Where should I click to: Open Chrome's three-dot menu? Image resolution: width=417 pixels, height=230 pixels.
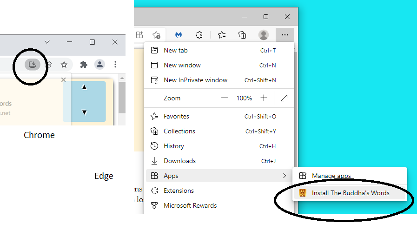pos(115,64)
